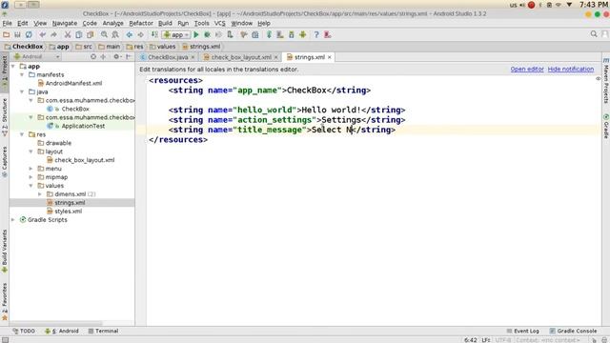Sync project with Gradle files icon
610x343 pixels.
point(269,34)
